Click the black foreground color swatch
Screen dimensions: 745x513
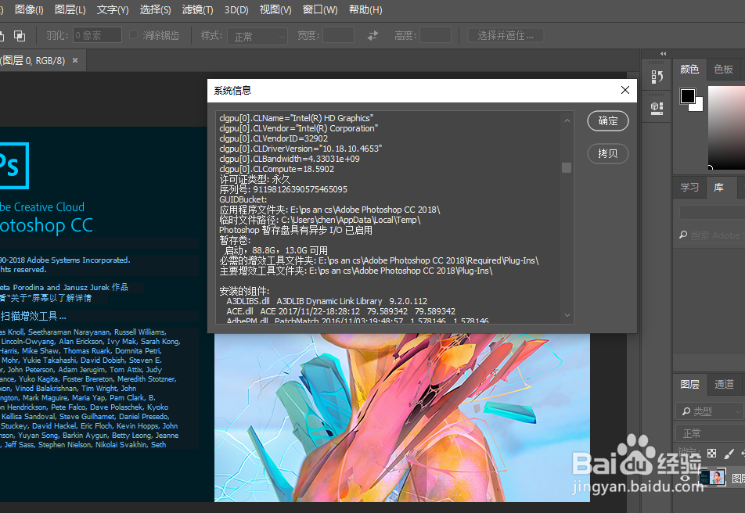pos(686,95)
